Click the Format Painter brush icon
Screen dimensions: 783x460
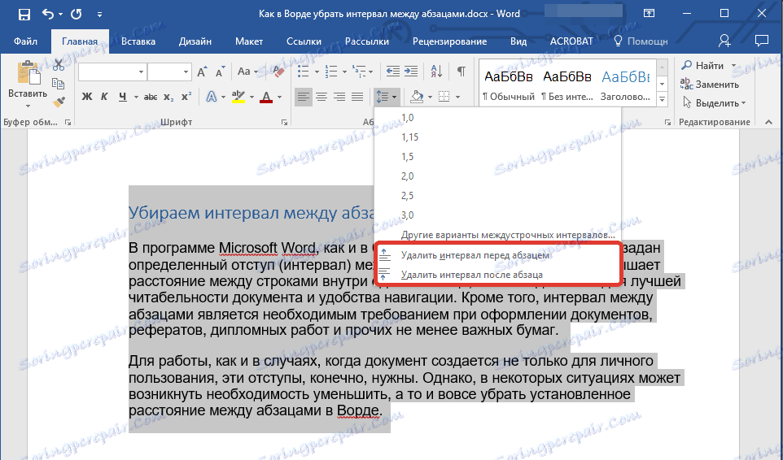tap(58, 102)
